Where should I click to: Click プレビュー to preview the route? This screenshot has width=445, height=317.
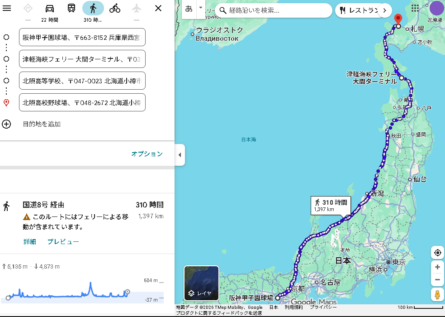click(63, 242)
